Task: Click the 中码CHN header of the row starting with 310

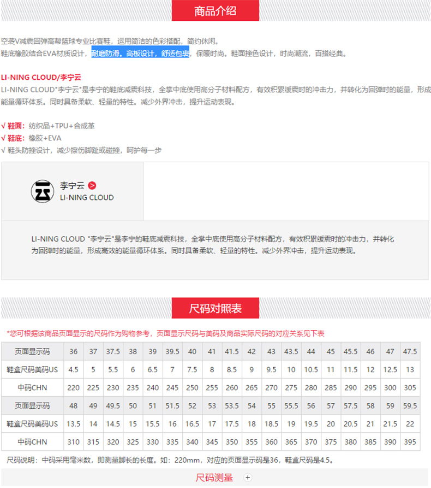Action: click(32, 442)
